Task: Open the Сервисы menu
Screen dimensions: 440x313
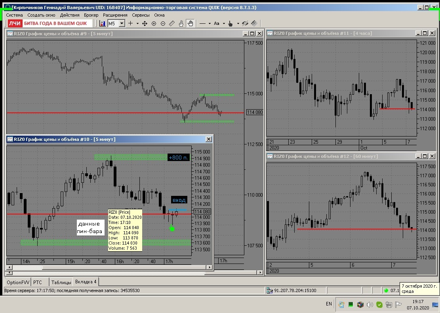Action: pyautogui.click(x=141, y=15)
